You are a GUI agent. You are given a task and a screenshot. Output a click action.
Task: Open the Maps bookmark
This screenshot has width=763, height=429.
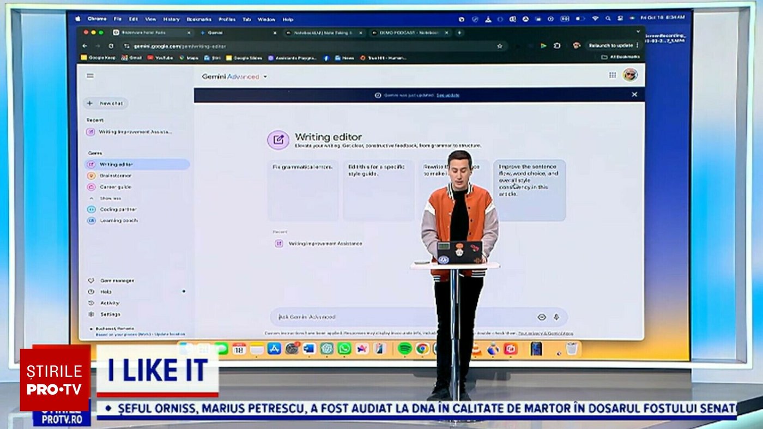(189, 58)
